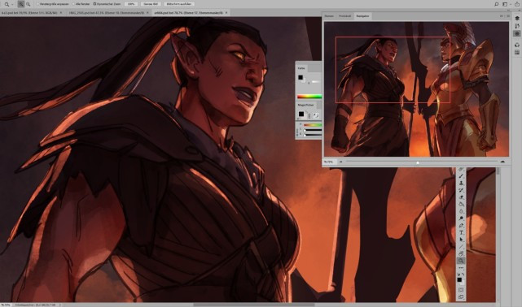Click the 100% zoom button
Image resolution: width=522 pixels, height=307 pixels.
click(x=131, y=4)
